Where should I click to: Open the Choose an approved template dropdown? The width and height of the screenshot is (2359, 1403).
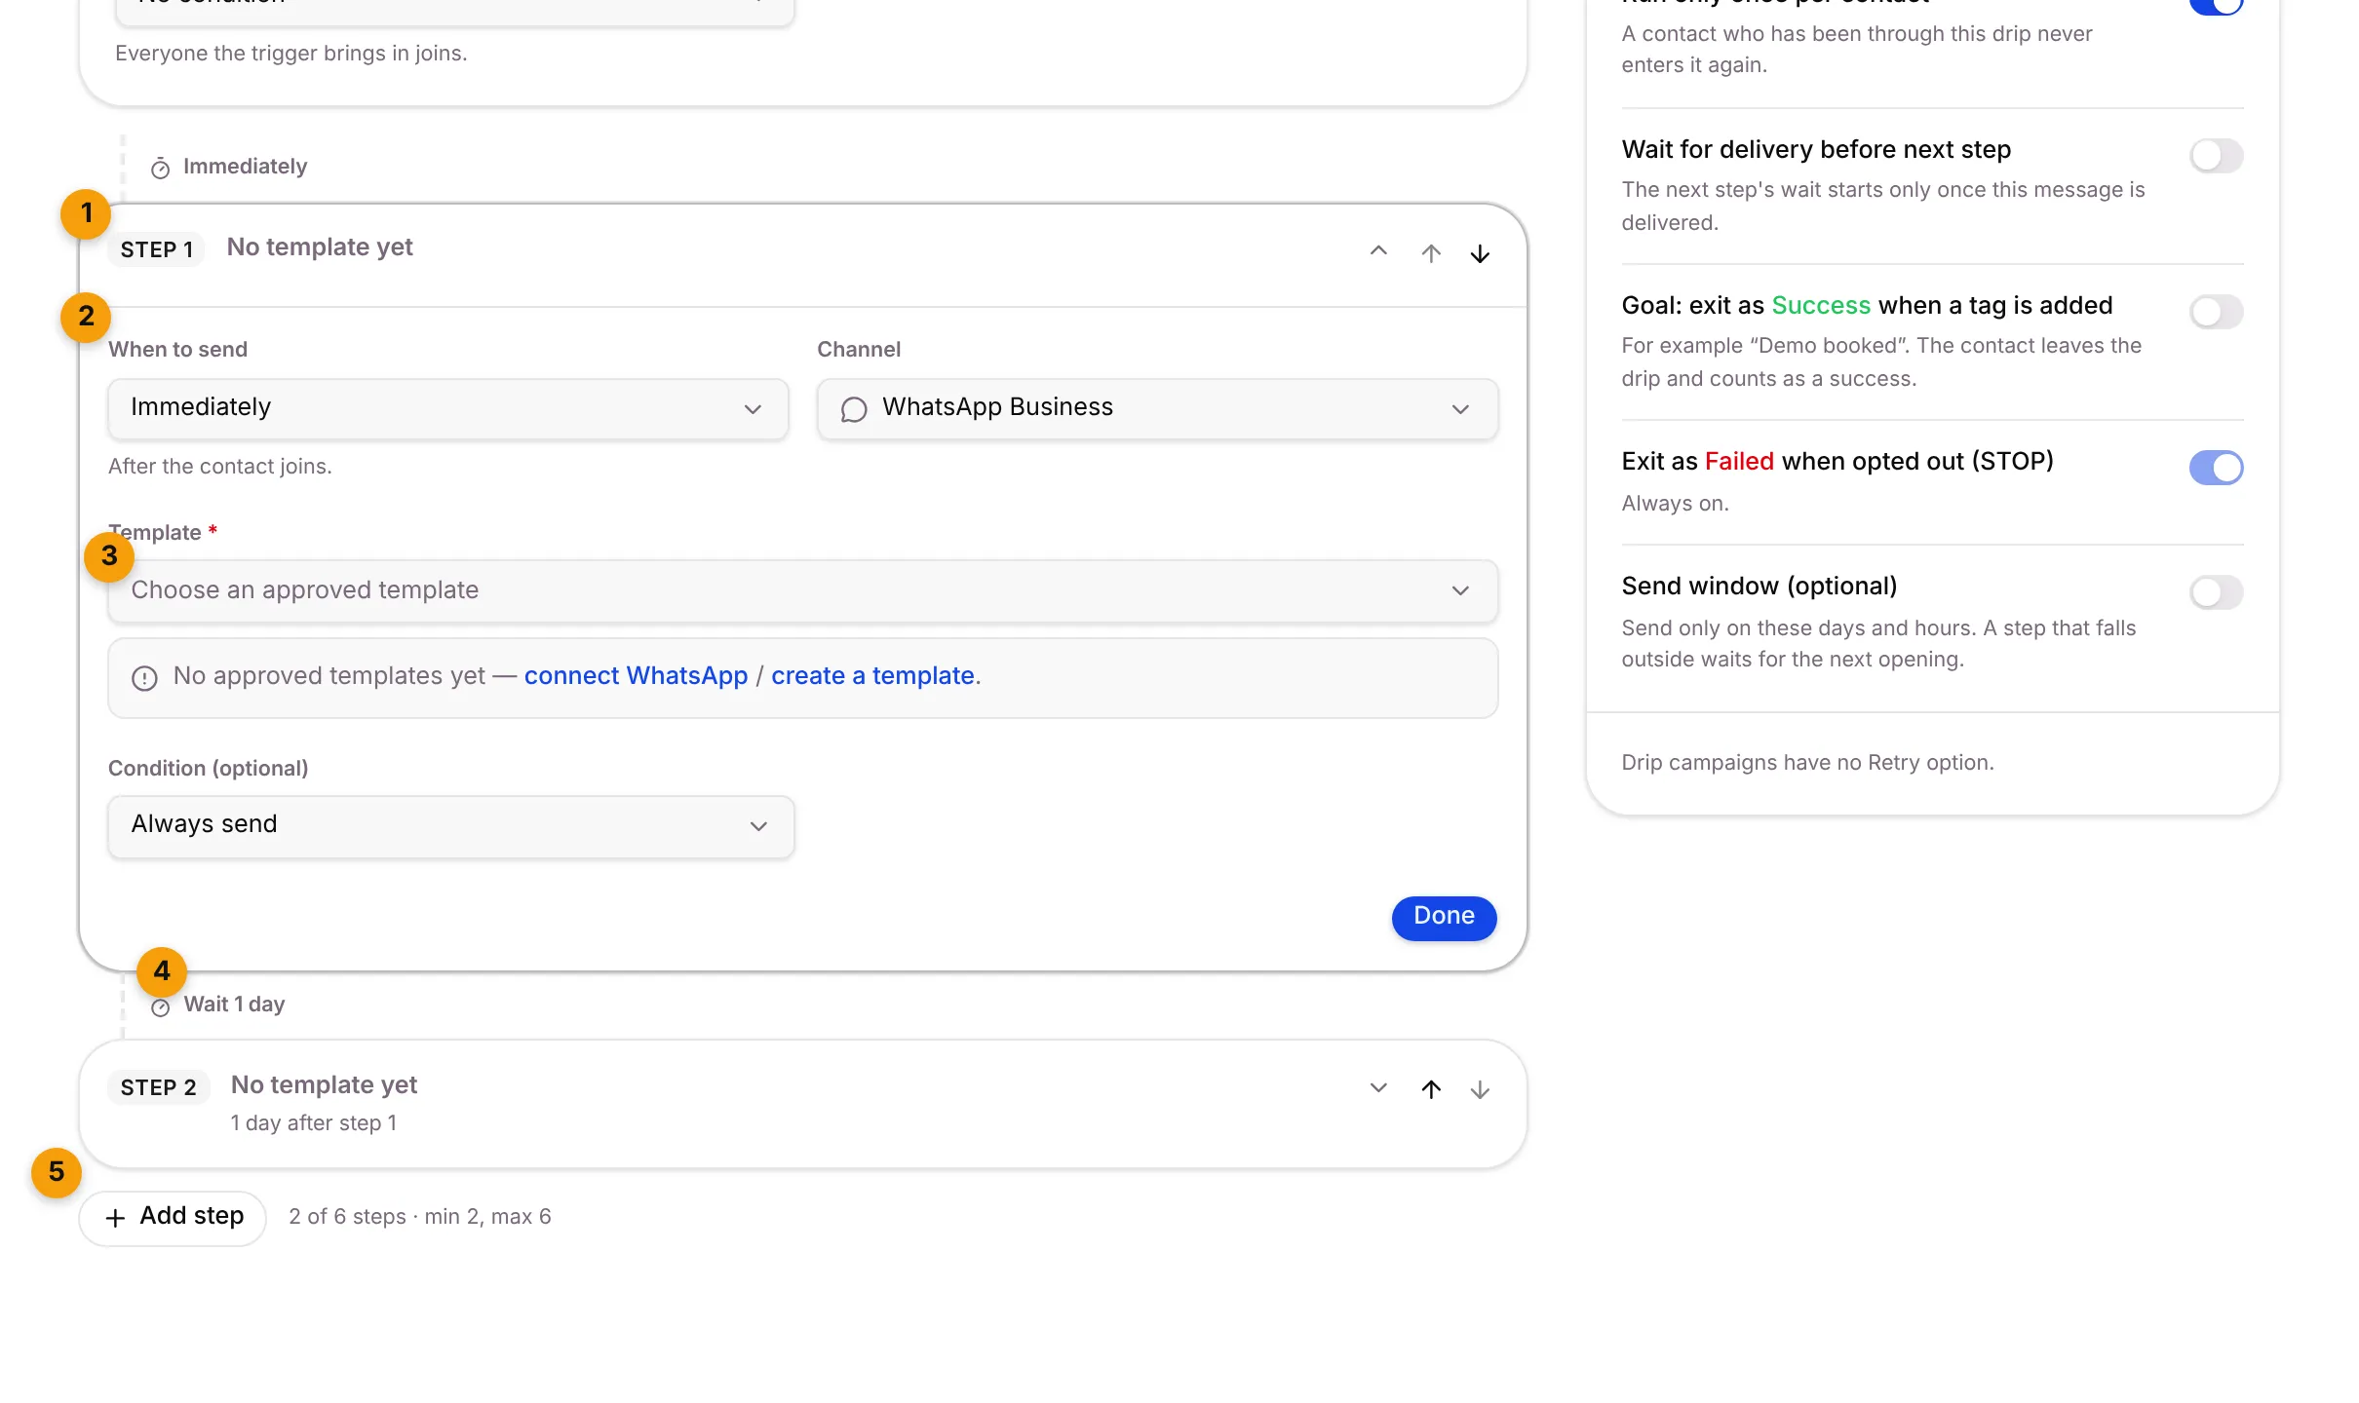pos(802,590)
